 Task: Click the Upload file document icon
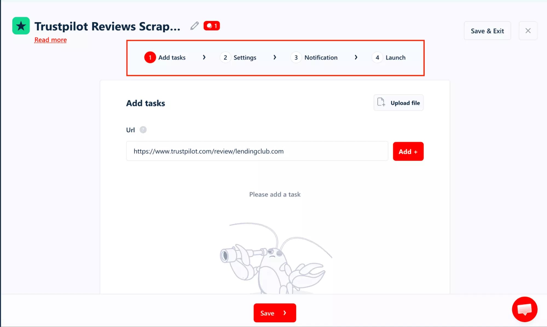tap(381, 102)
